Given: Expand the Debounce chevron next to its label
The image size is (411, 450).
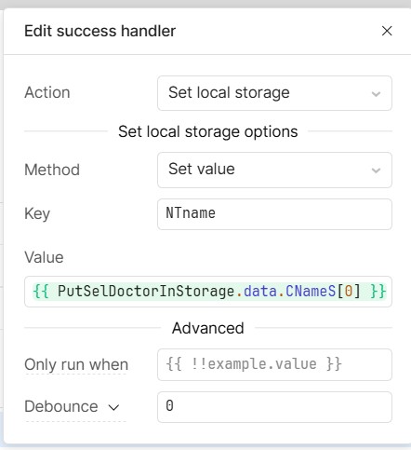Looking at the screenshot, I should pyautogui.click(x=113, y=407).
